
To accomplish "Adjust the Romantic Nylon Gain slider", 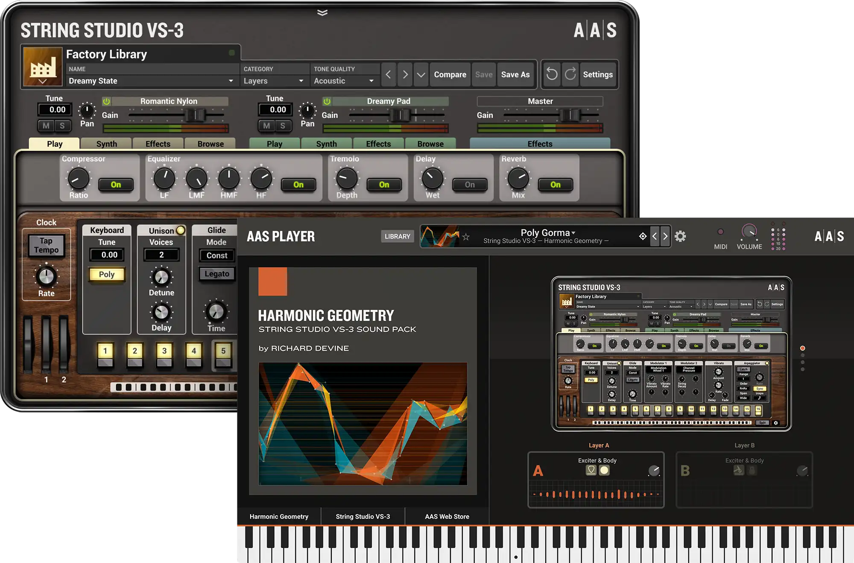I will tap(195, 115).
